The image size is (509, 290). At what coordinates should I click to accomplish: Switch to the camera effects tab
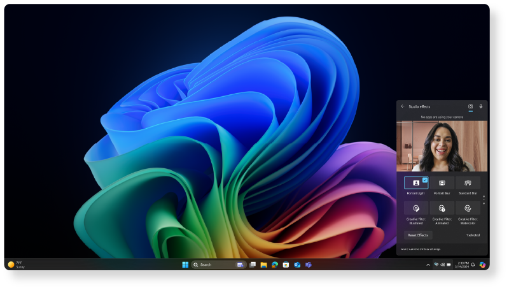(x=471, y=106)
